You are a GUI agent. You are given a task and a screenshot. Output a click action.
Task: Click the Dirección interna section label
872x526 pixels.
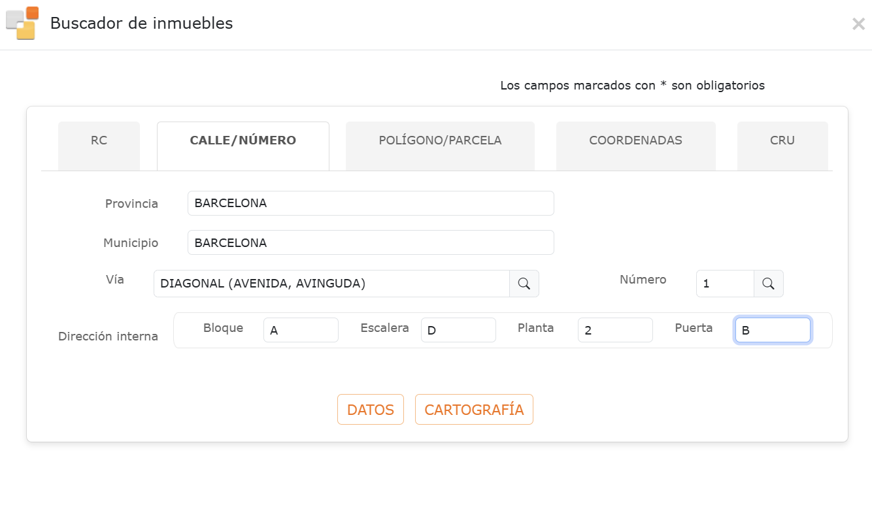click(107, 337)
